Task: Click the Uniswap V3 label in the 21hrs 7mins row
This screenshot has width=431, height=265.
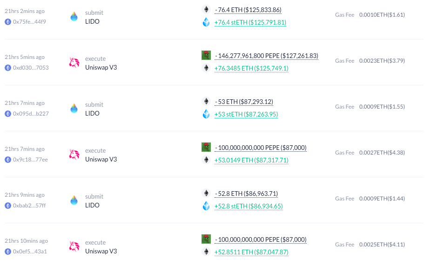Action: [x=101, y=159]
